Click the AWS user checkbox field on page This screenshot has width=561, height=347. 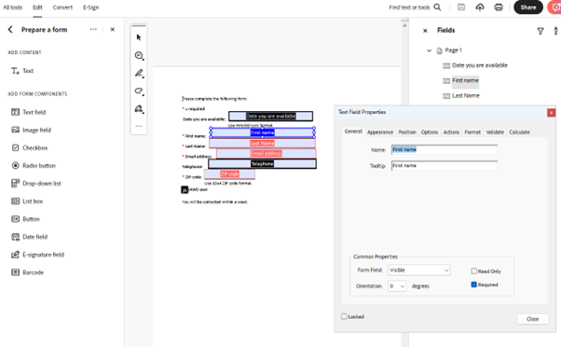185,189
